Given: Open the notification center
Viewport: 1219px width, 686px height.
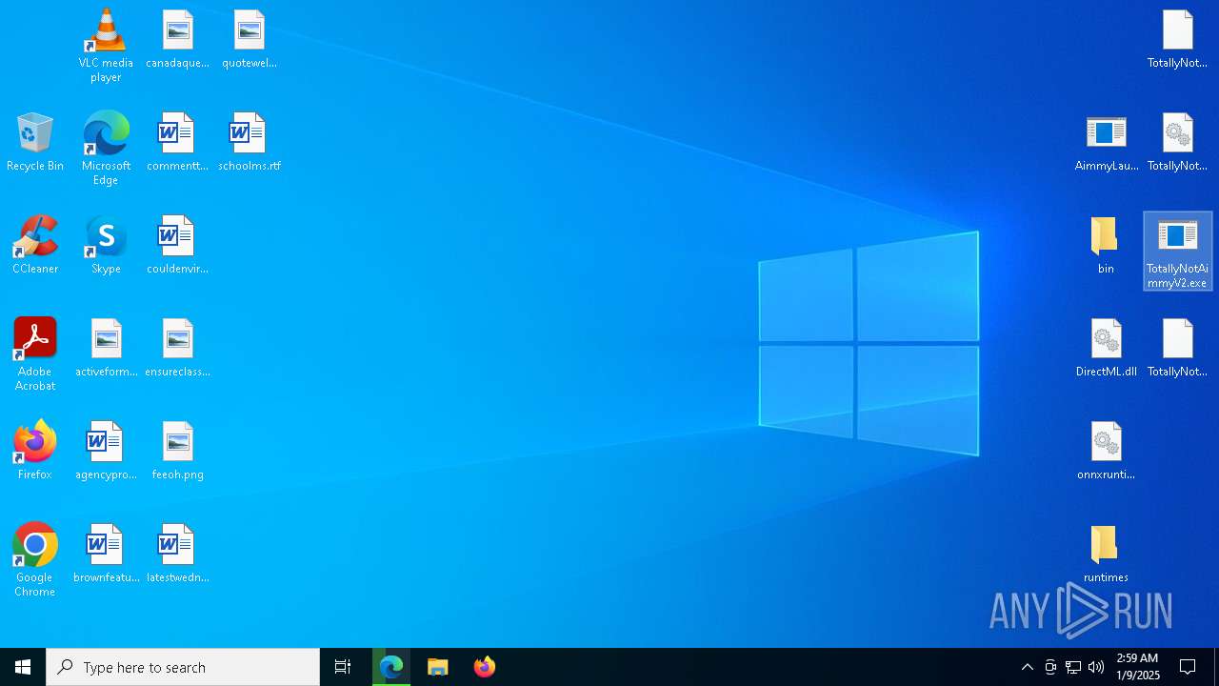Looking at the screenshot, I should (x=1189, y=667).
